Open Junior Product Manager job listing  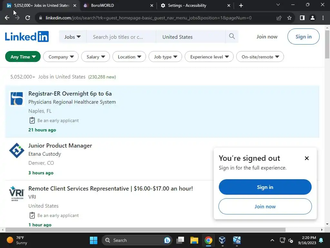60,146
